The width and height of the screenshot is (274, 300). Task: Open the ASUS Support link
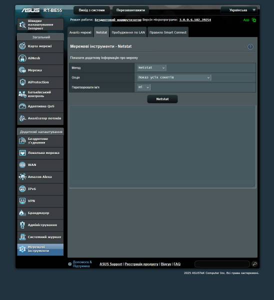coord(111,264)
